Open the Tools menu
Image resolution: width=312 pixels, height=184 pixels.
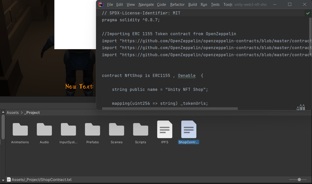(228, 5)
